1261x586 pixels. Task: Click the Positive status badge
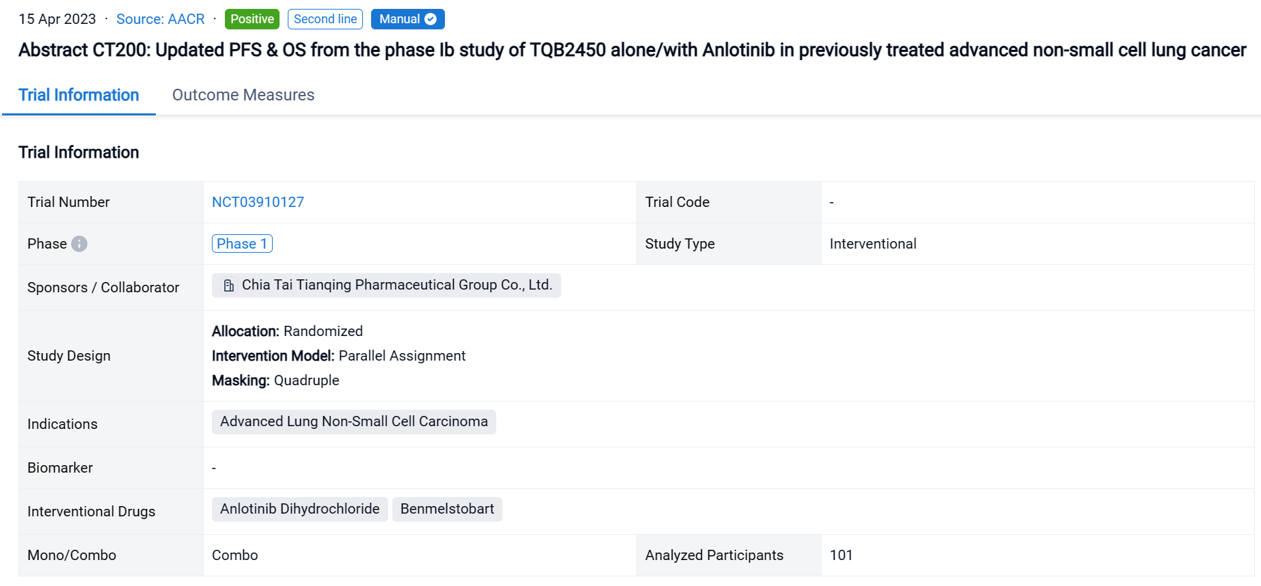tap(252, 19)
